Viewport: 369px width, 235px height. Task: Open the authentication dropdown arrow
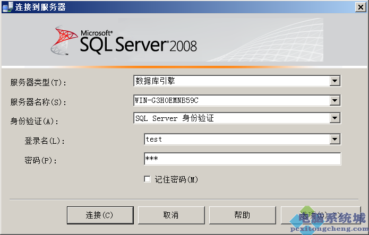[x=334, y=118]
